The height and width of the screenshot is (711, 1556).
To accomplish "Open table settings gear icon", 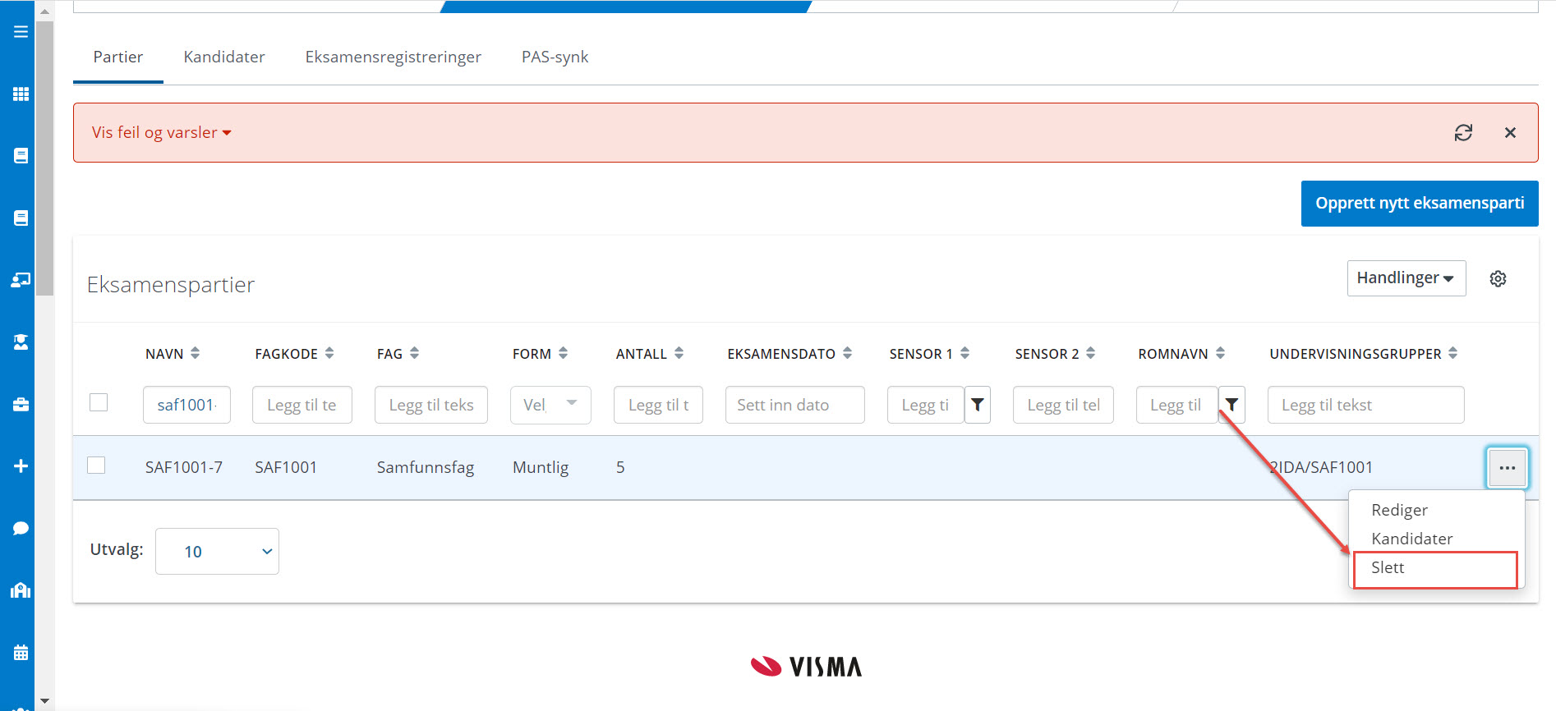I will click(1498, 278).
